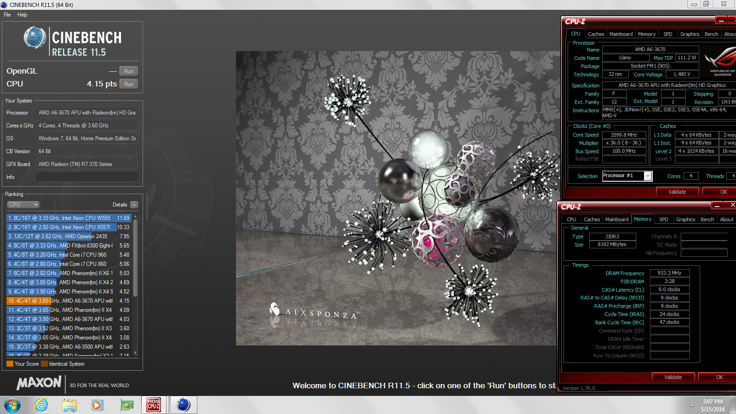Select ranking row 5 Core i7 960
The width and height of the screenshot is (736, 414).
(69, 255)
